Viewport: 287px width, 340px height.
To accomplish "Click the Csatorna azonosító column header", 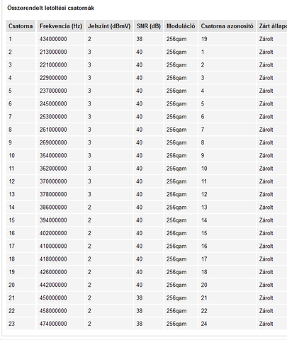I will pyautogui.click(x=227, y=26).
